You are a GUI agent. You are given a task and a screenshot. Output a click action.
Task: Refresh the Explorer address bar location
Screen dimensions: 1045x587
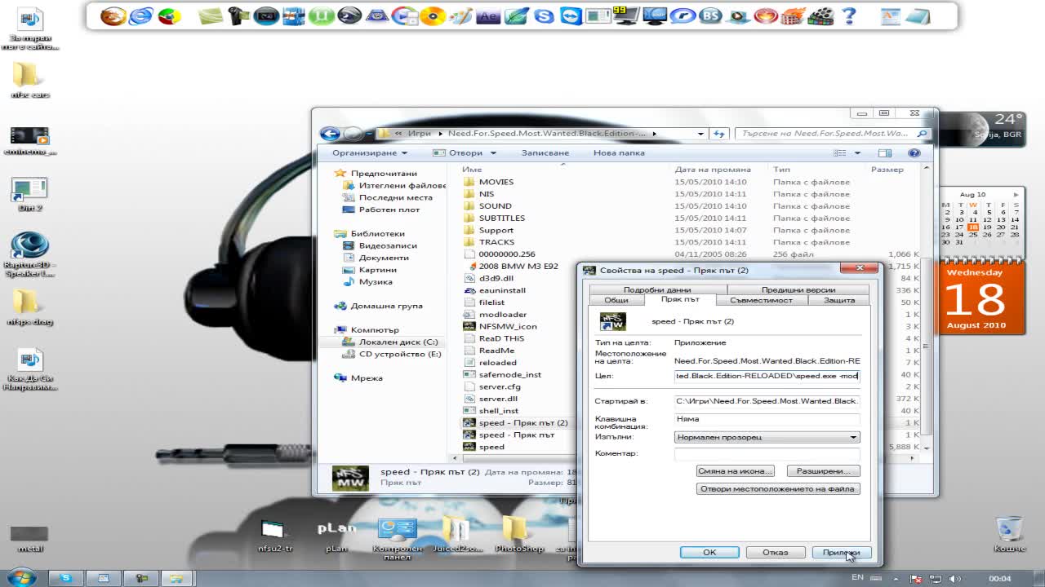pos(719,133)
